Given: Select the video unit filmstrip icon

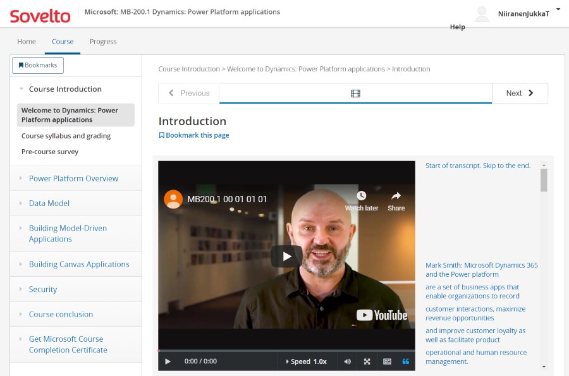Looking at the screenshot, I should (355, 94).
